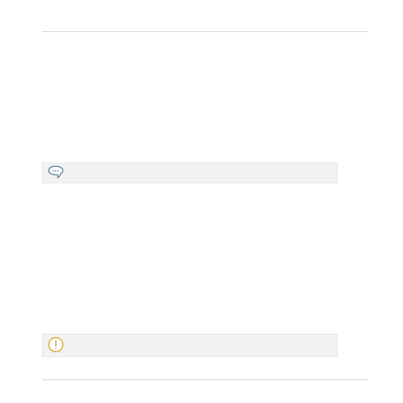This screenshot has height=403, width=403.
Task: Select the three dots inside the speech bubble
Action: pyautogui.click(x=56, y=171)
